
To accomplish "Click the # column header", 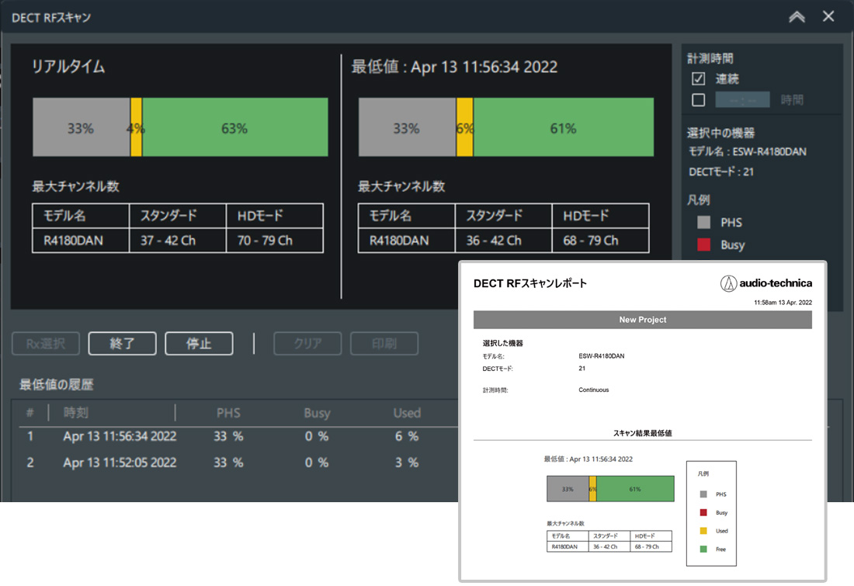I will click(x=30, y=413).
